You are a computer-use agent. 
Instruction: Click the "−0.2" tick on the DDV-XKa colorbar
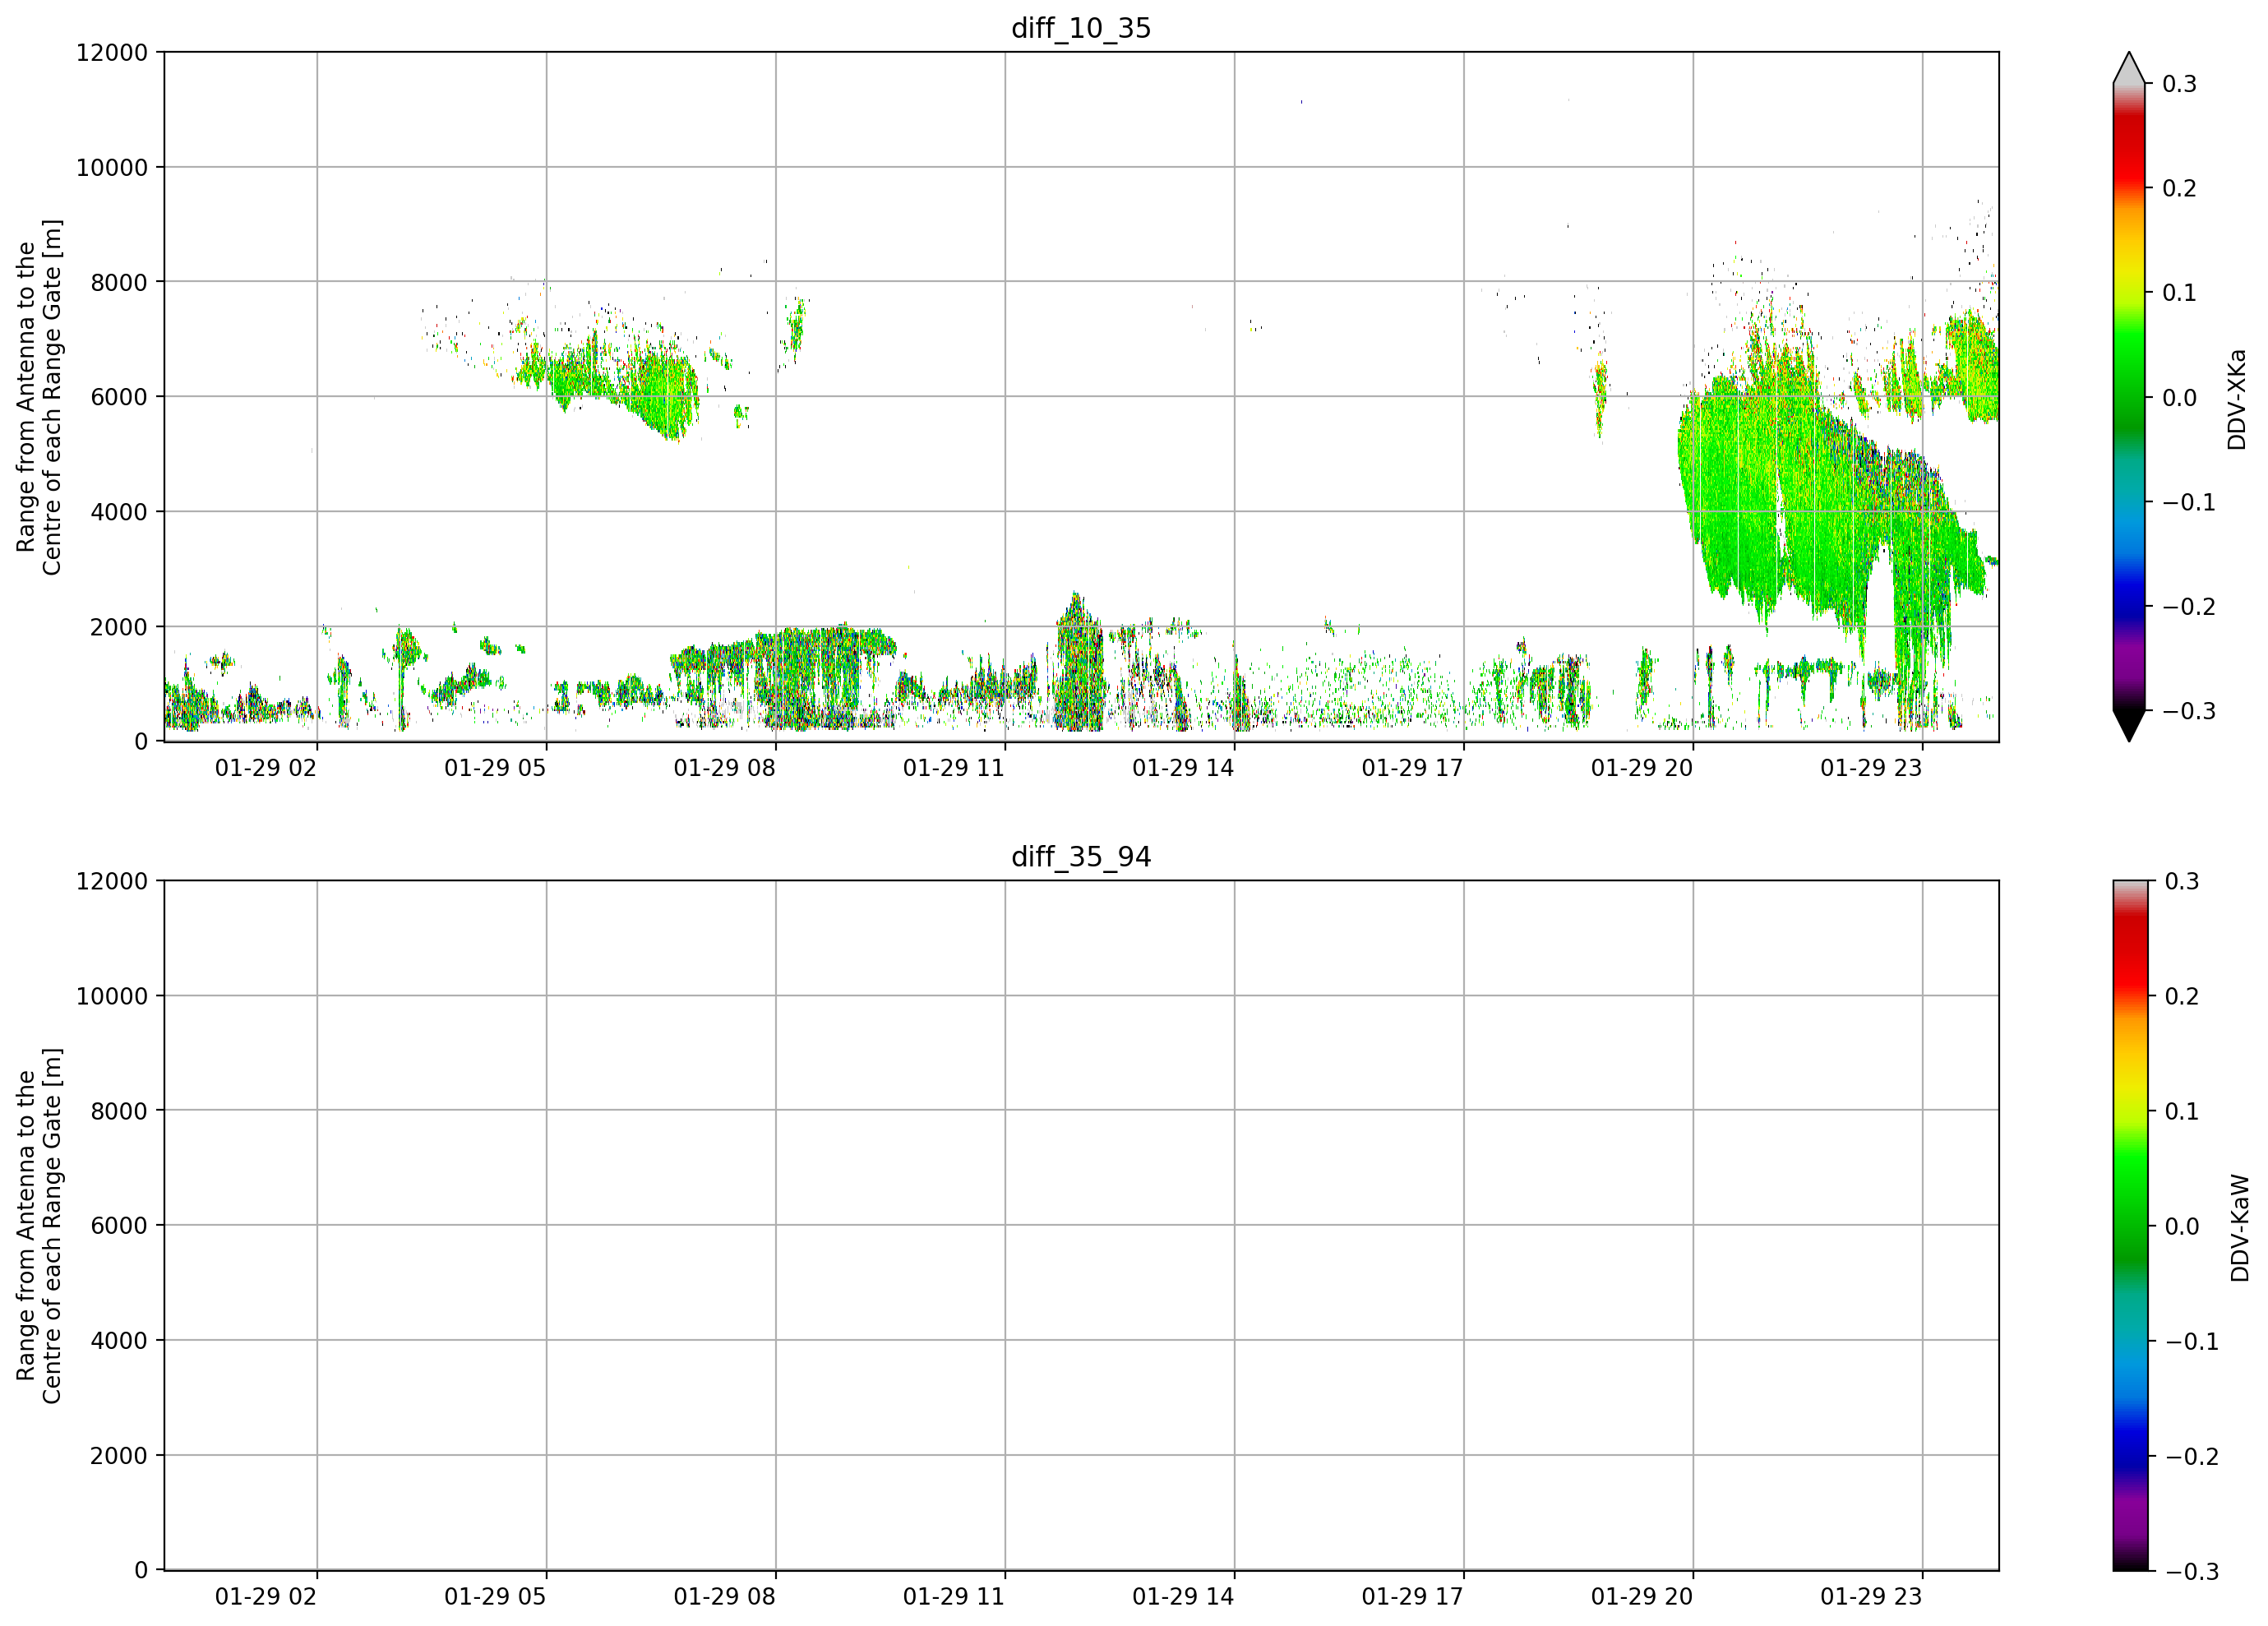(x=2189, y=607)
